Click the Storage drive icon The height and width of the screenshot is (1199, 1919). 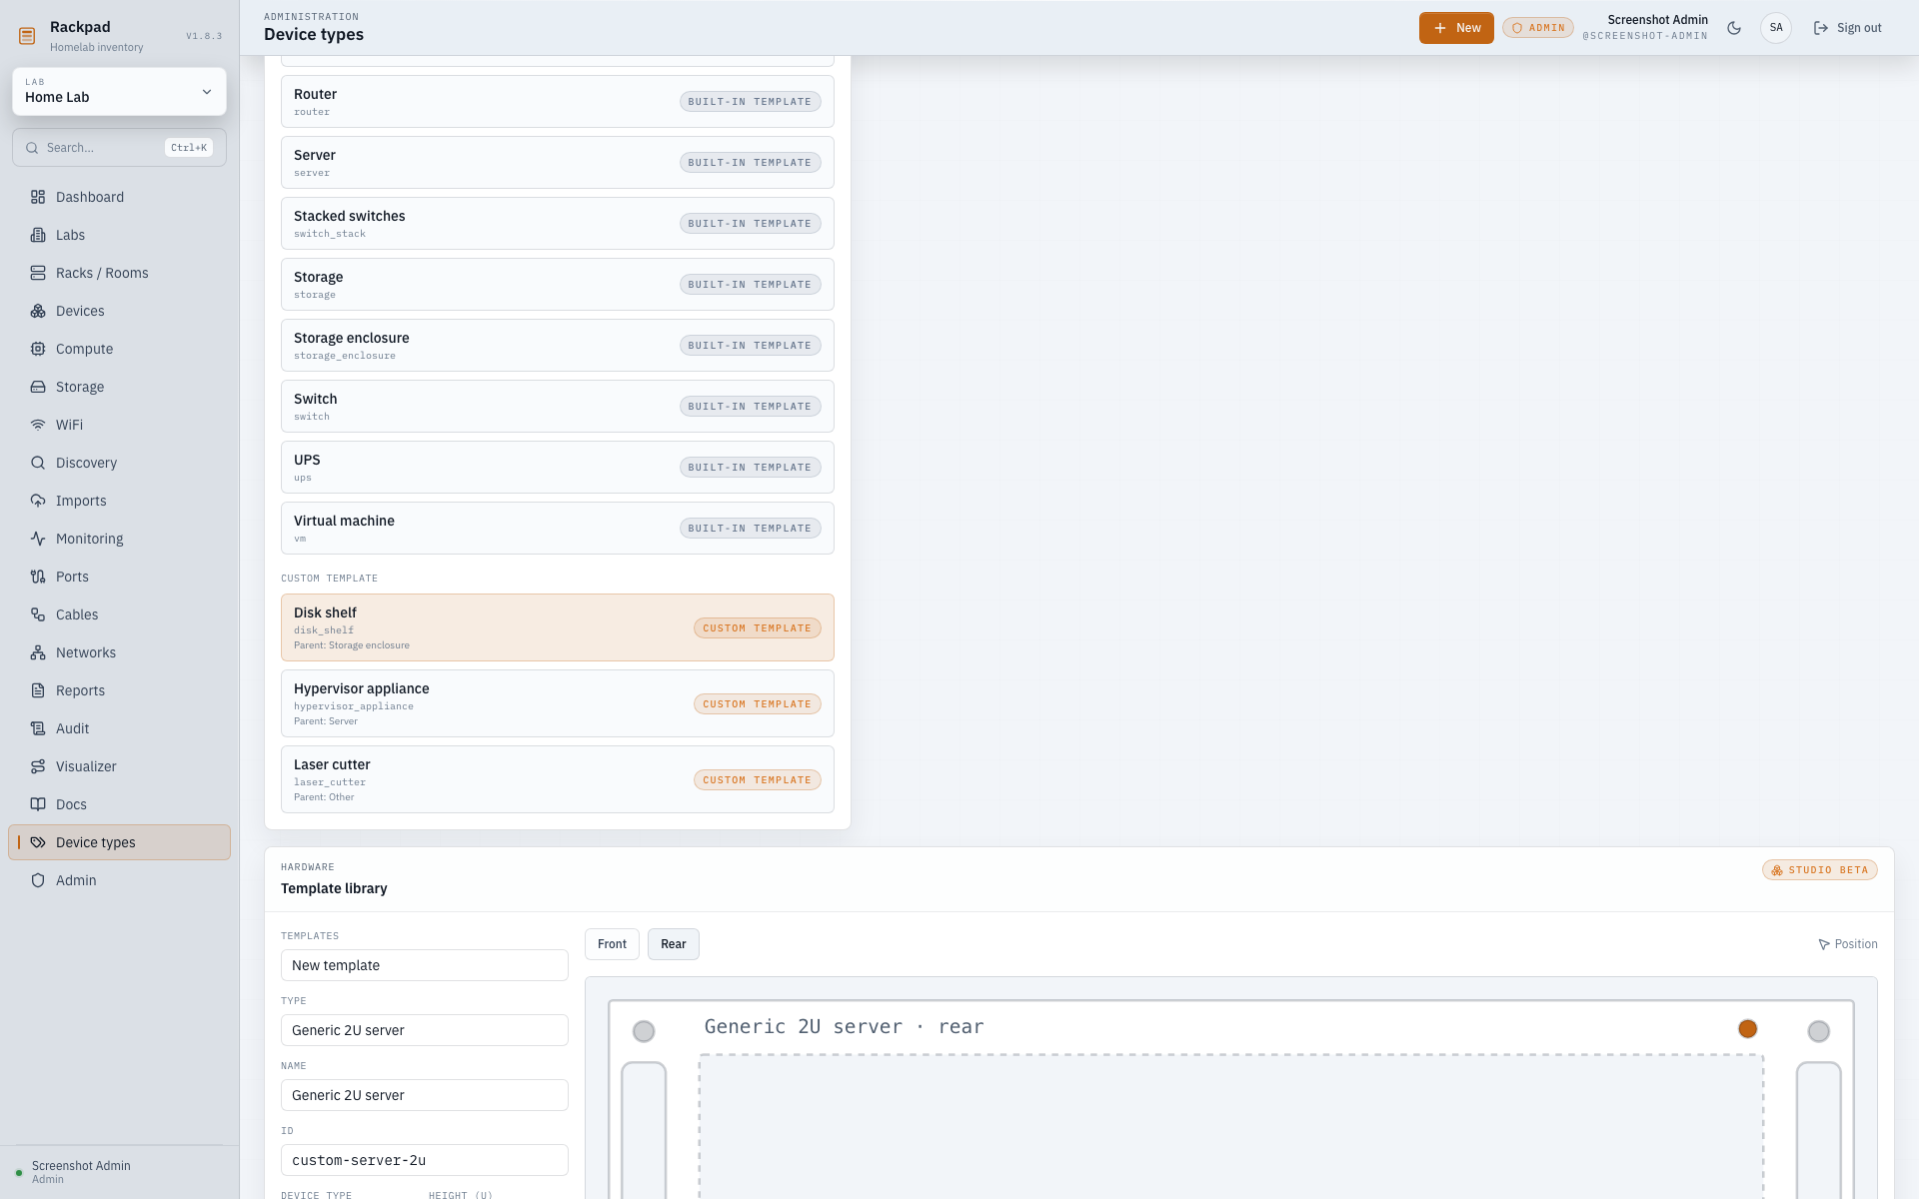[x=38, y=387]
